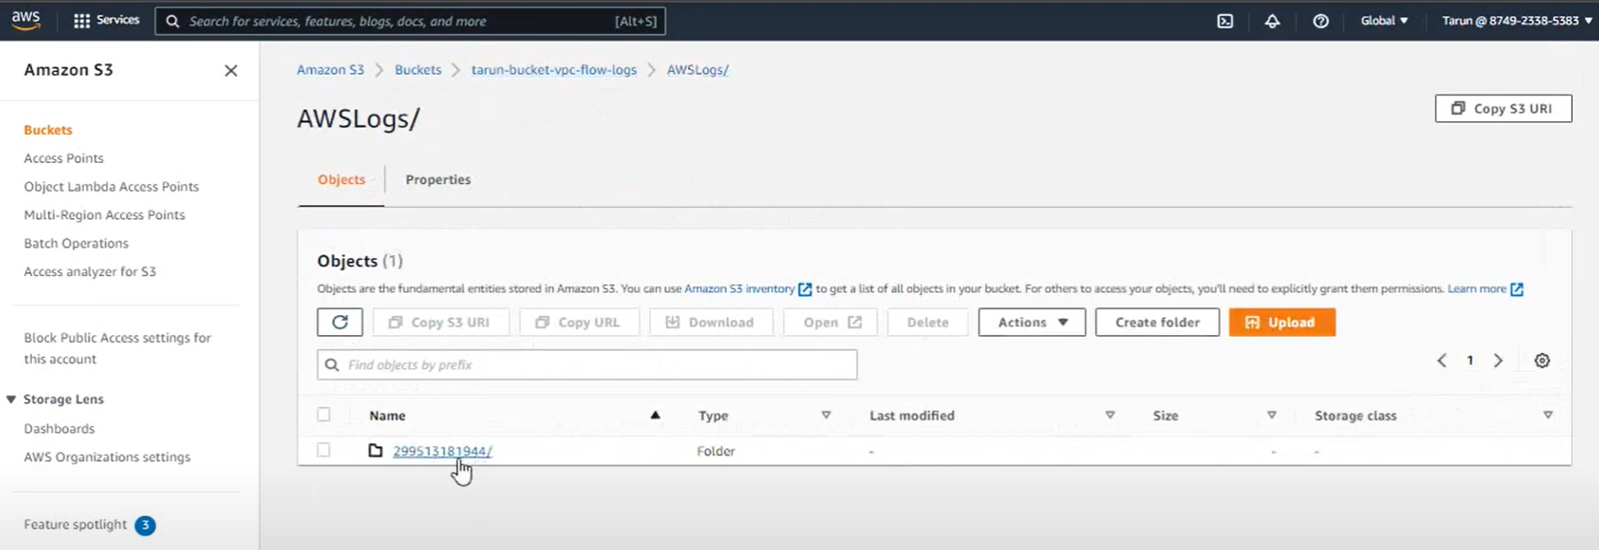
Task: Open Feature spotlight in the sidebar
Action: [76, 525]
